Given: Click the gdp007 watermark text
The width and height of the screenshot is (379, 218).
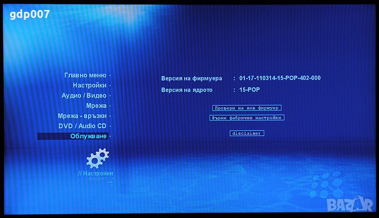Looking at the screenshot, I should click(x=29, y=14).
